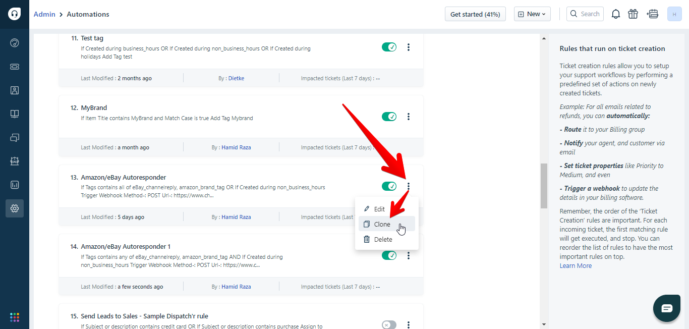Open the three dots menu for Send Leads to Sales

click(x=409, y=325)
